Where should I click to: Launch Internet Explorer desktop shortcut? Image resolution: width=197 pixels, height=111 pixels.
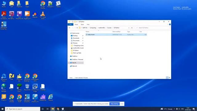(x=50, y=97)
